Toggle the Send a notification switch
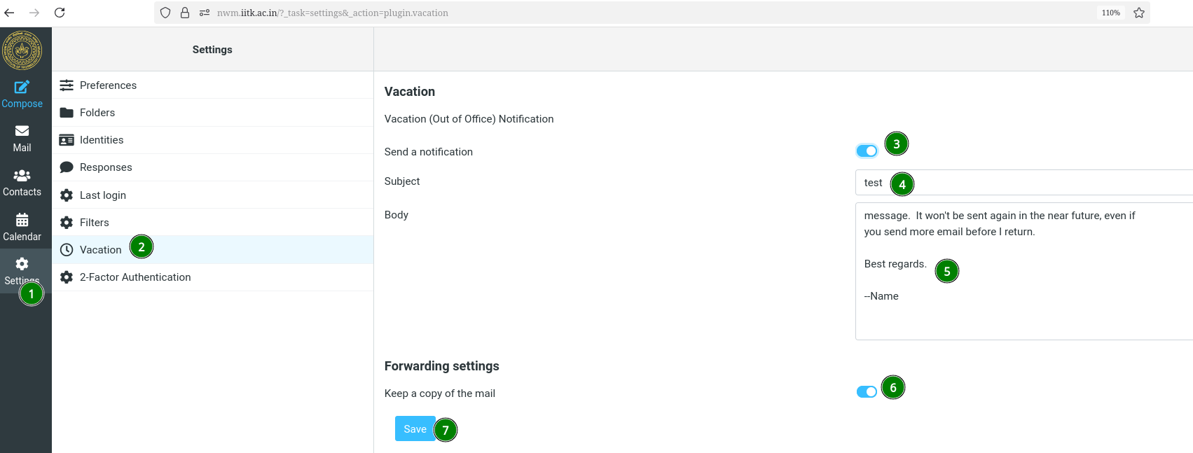The height and width of the screenshot is (453, 1193). tap(867, 151)
